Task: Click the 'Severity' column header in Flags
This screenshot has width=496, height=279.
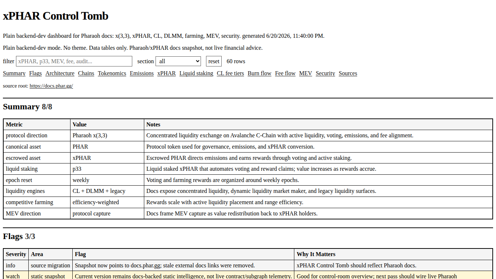Action: 16,254
